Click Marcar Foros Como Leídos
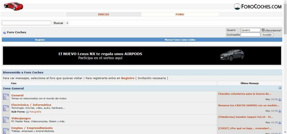Viewport: 287px width, 134px height. pyautogui.click(x=180, y=40)
